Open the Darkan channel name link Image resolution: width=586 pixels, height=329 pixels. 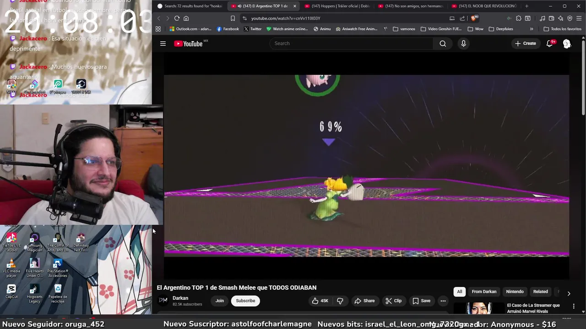[180, 298]
